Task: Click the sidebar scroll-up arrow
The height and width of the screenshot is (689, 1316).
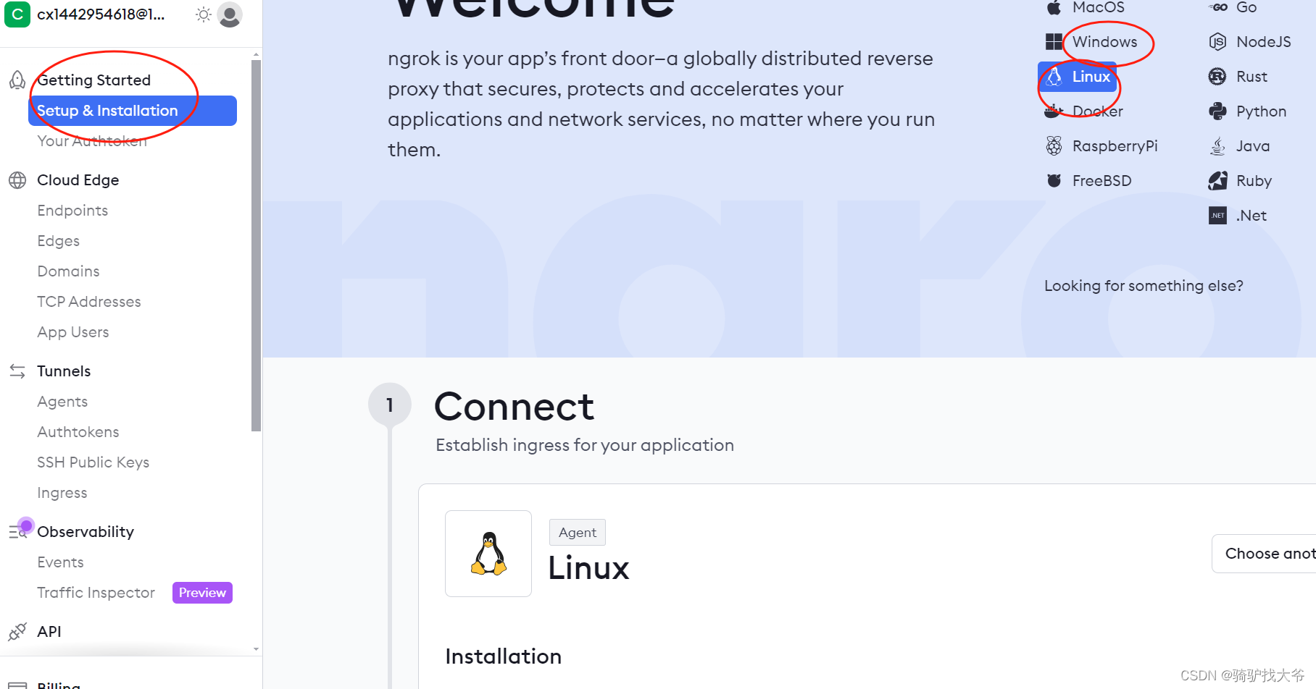Action: pos(256,55)
